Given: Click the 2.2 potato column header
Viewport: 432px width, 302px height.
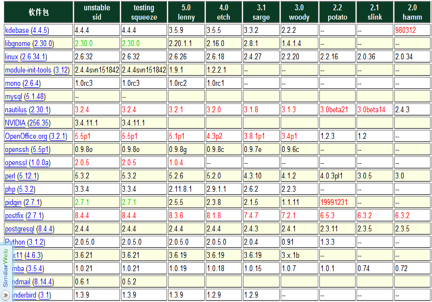Looking at the screenshot, I should pos(337,12).
